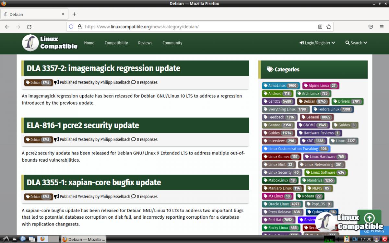Open the Firefox hamburger application menu

[x=382, y=27]
